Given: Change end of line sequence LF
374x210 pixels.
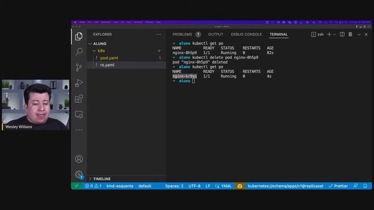Looking at the screenshot, I should pos(208,186).
